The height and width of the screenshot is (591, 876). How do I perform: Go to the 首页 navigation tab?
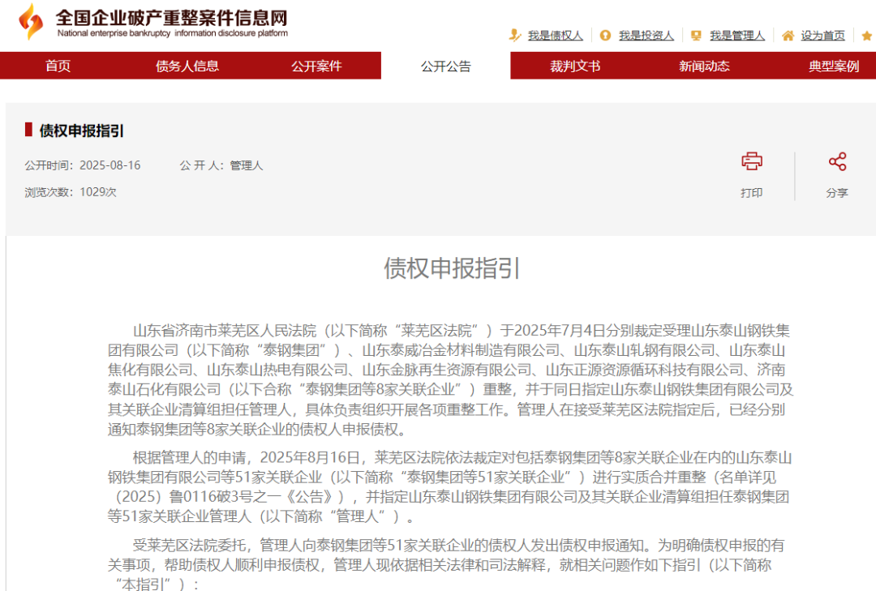[x=58, y=66]
